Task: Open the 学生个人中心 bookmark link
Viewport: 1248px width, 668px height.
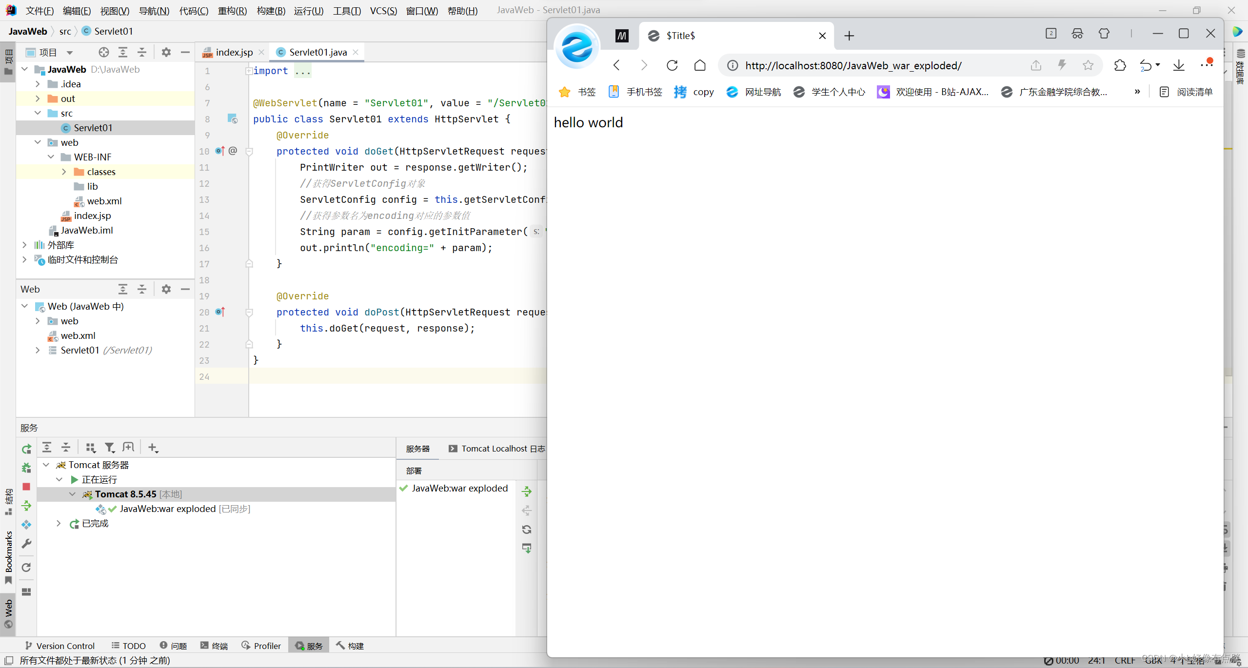Action: [x=838, y=92]
